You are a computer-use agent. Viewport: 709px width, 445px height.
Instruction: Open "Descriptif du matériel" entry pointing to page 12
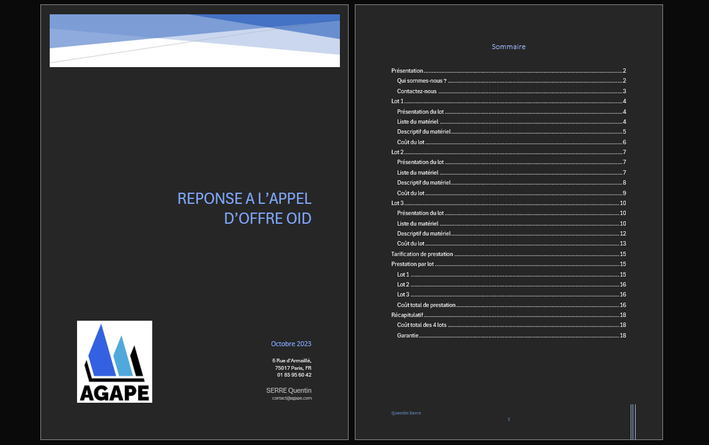[424, 234]
